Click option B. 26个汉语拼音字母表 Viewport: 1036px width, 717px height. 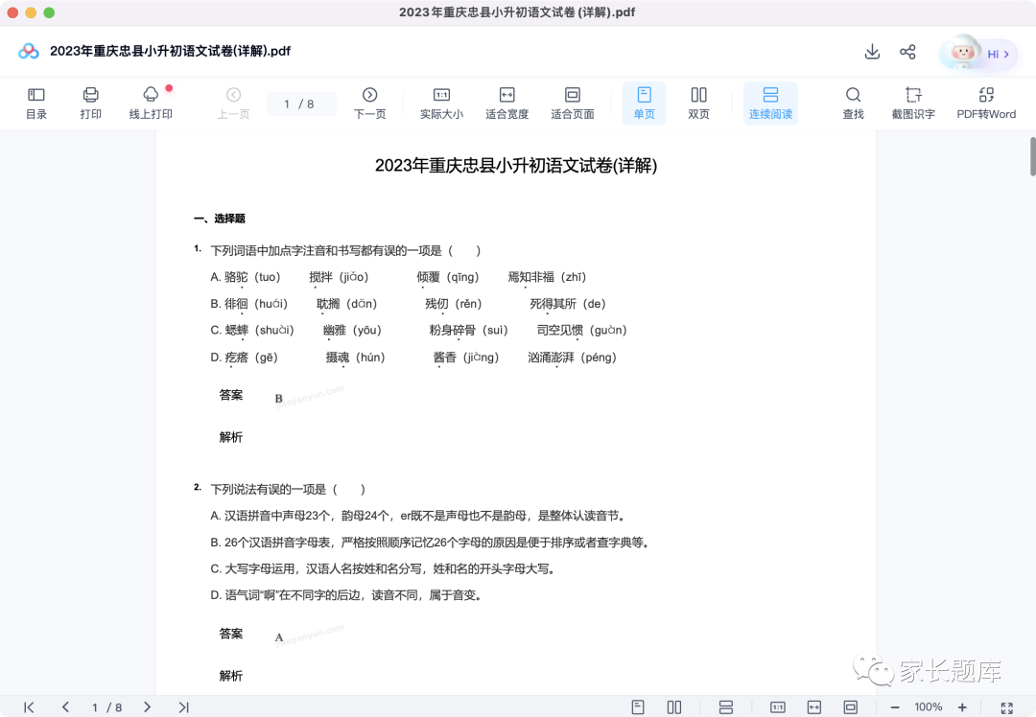(431, 543)
